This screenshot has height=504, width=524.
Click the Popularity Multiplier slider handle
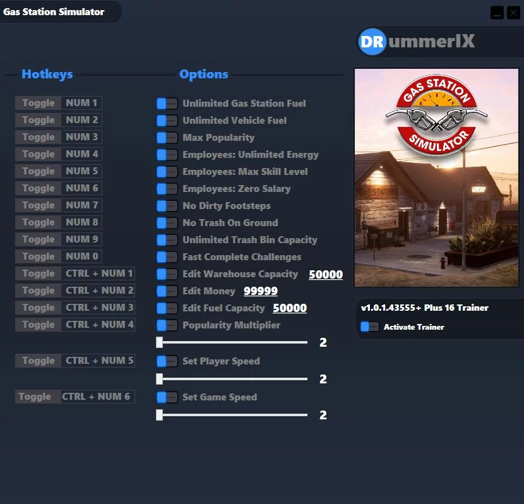point(159,342)
